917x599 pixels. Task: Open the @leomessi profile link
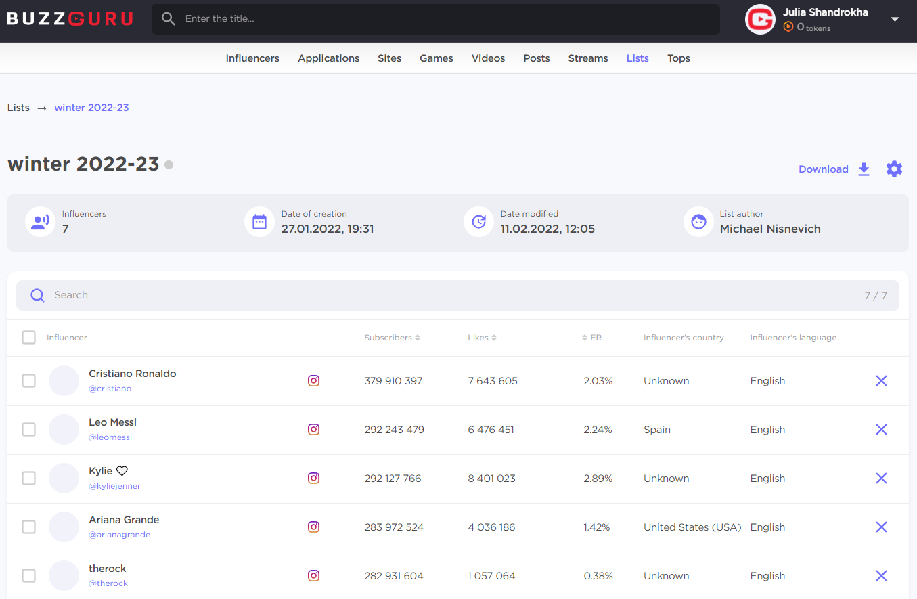tap(110, 437)
